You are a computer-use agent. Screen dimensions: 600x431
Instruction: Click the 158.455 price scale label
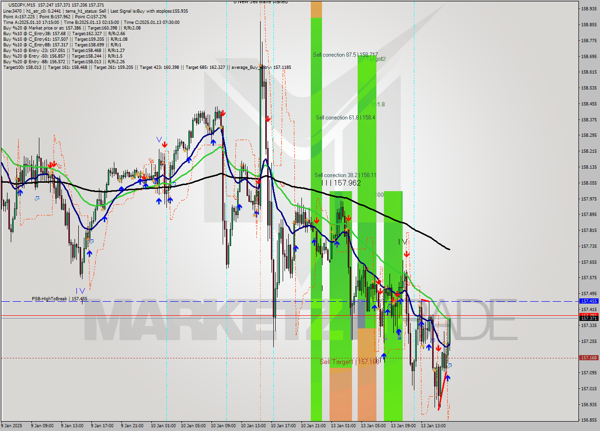[x=589, y=104]
